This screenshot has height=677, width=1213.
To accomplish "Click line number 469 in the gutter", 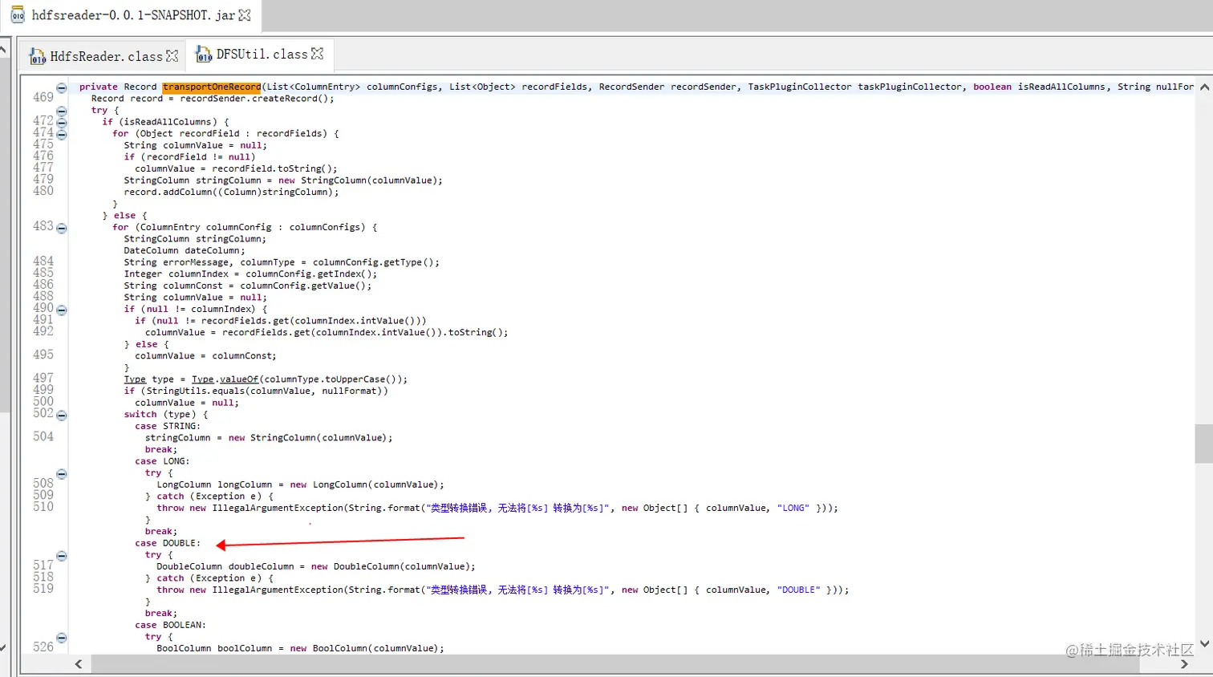I will click(43, 97).
